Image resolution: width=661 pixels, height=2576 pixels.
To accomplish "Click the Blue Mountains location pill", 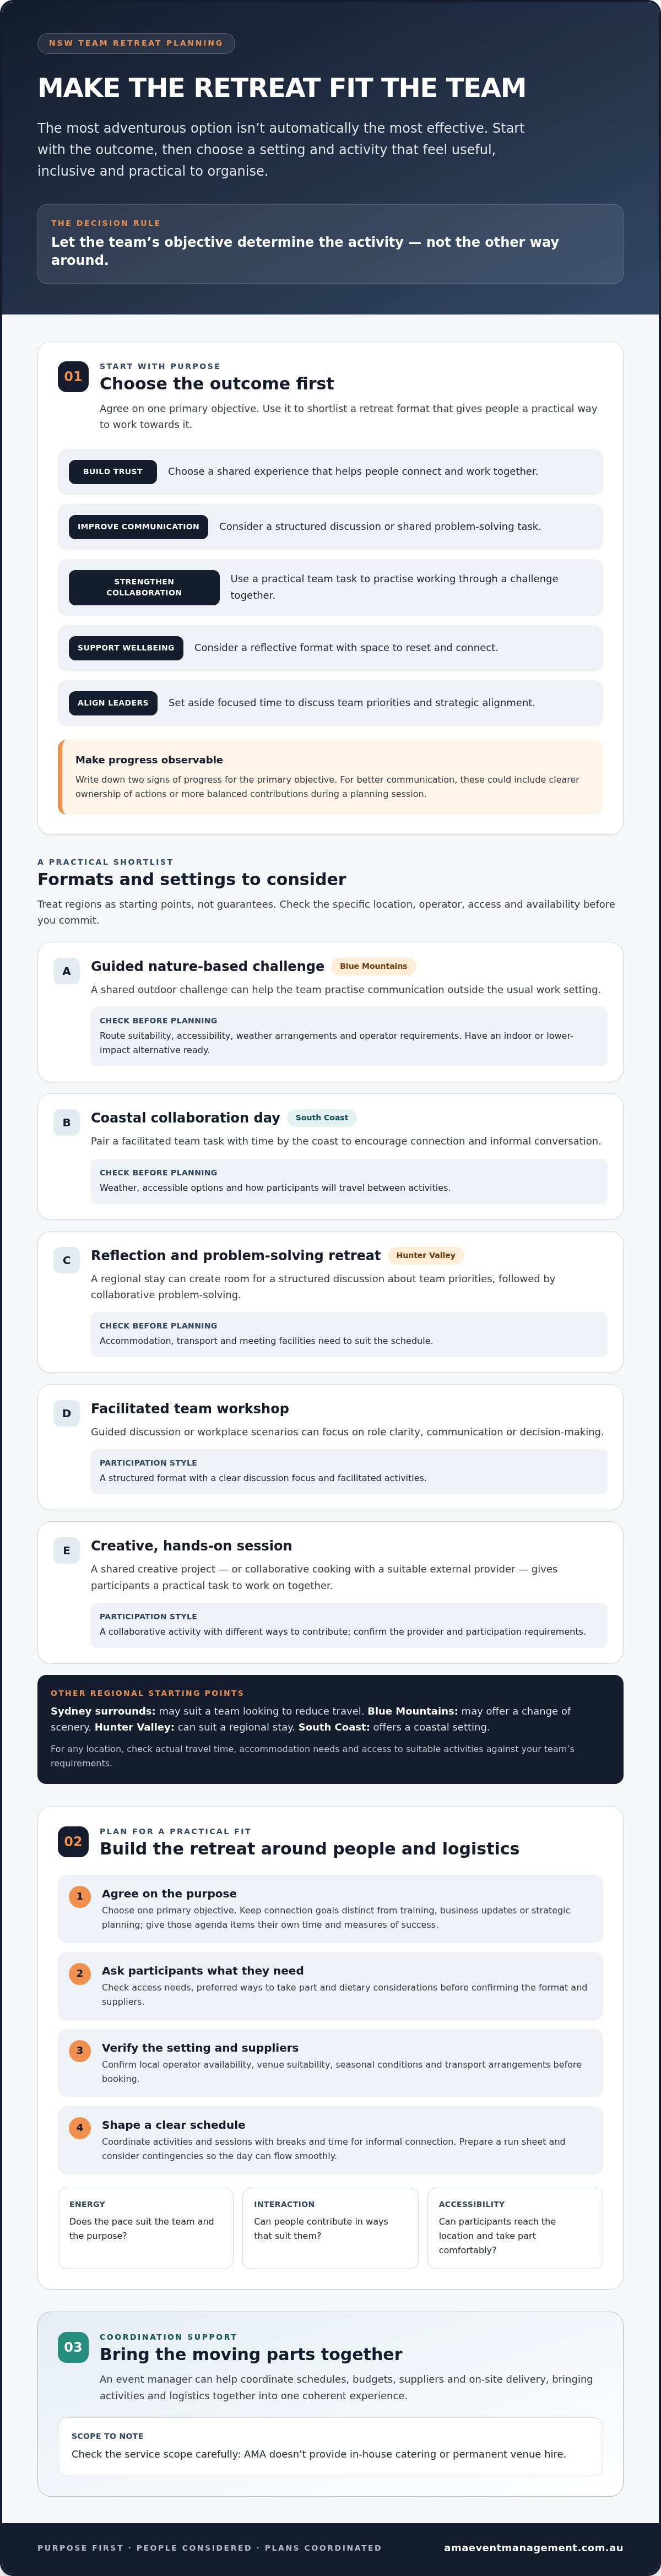I will coord(373,966).
